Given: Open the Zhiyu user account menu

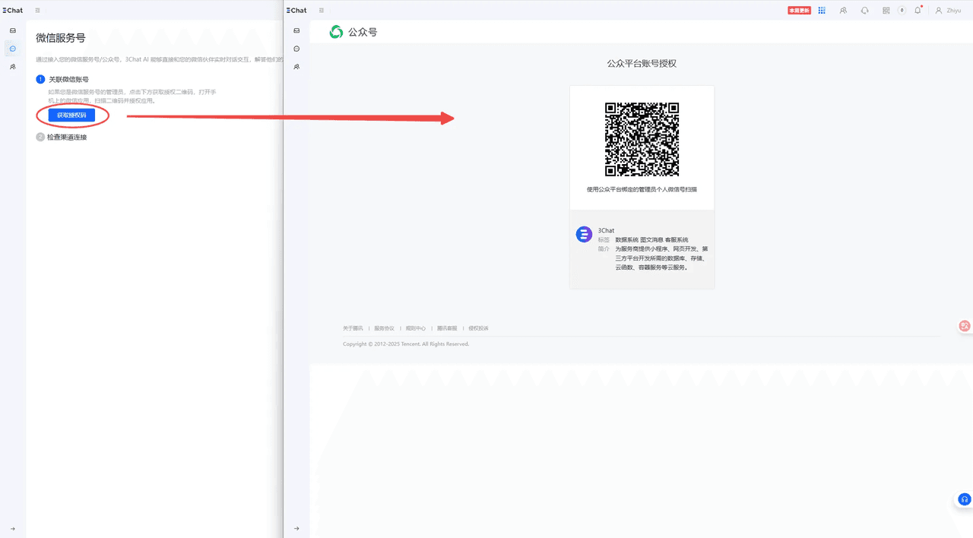Looking at the screenshot, I should point(949,11).
